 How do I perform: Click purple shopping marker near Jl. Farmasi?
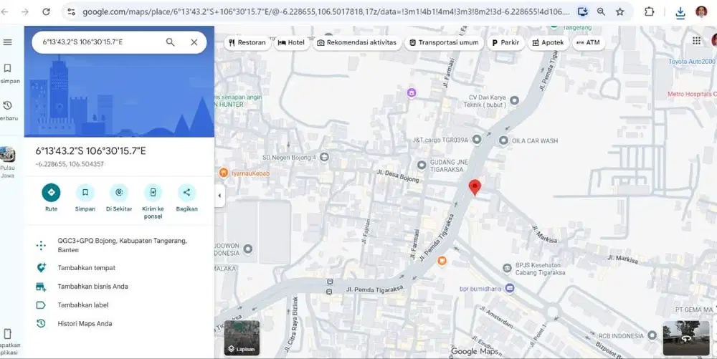point(412,93)
